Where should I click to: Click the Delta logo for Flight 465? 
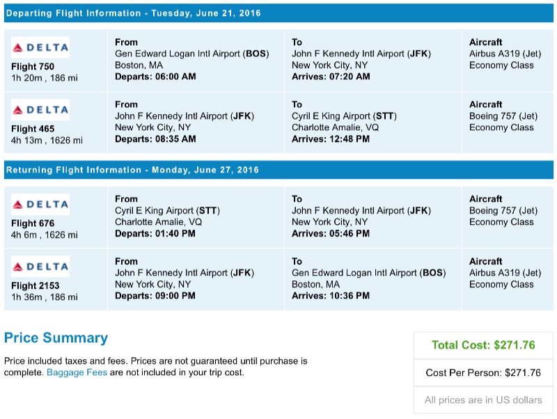point(40,109)
